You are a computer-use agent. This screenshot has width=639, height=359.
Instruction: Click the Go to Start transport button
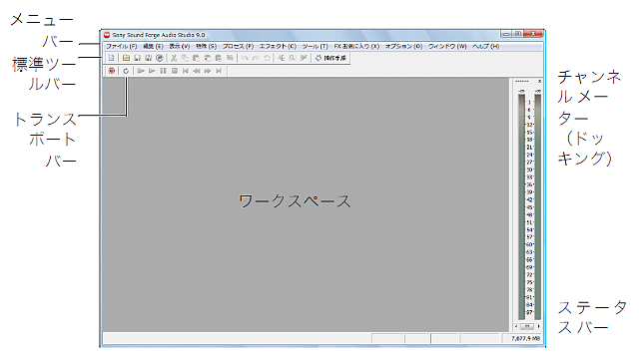[x=186, y=71]
